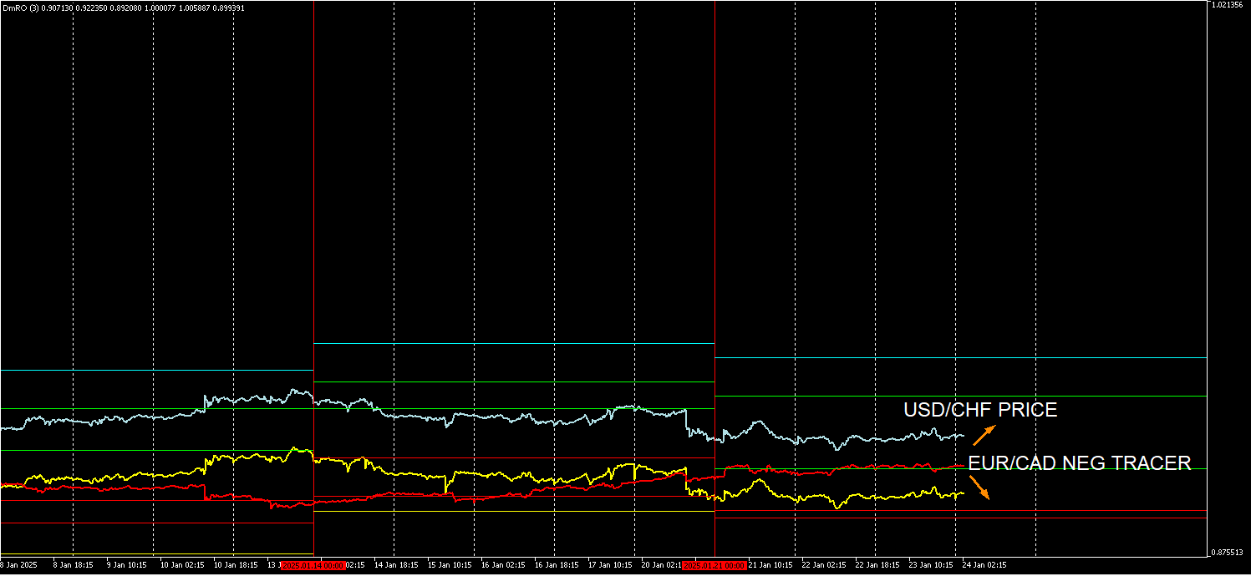1251x576 pixels.
Task: Click the 2025.01.14 00:00 red period marker
Action: point(312,565)
